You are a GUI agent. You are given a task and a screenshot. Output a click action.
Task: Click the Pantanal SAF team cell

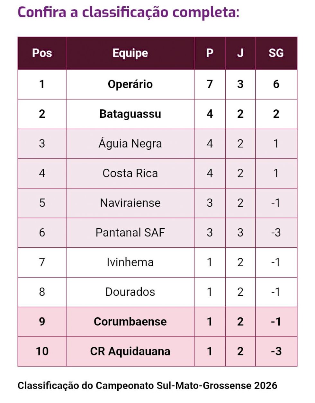click(130, 233)
